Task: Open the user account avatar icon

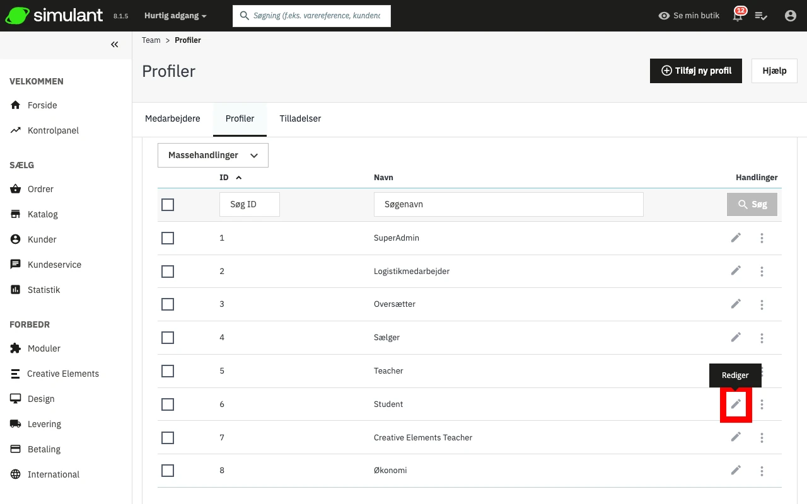Action: coord(790,16)
